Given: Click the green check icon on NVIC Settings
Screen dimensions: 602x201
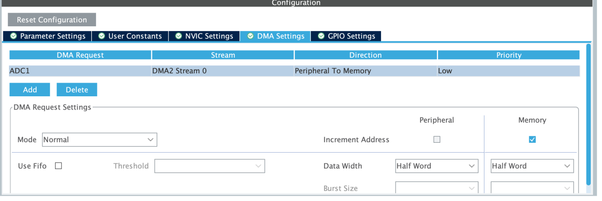Looking at the screenshot, I should coord(179,36).
